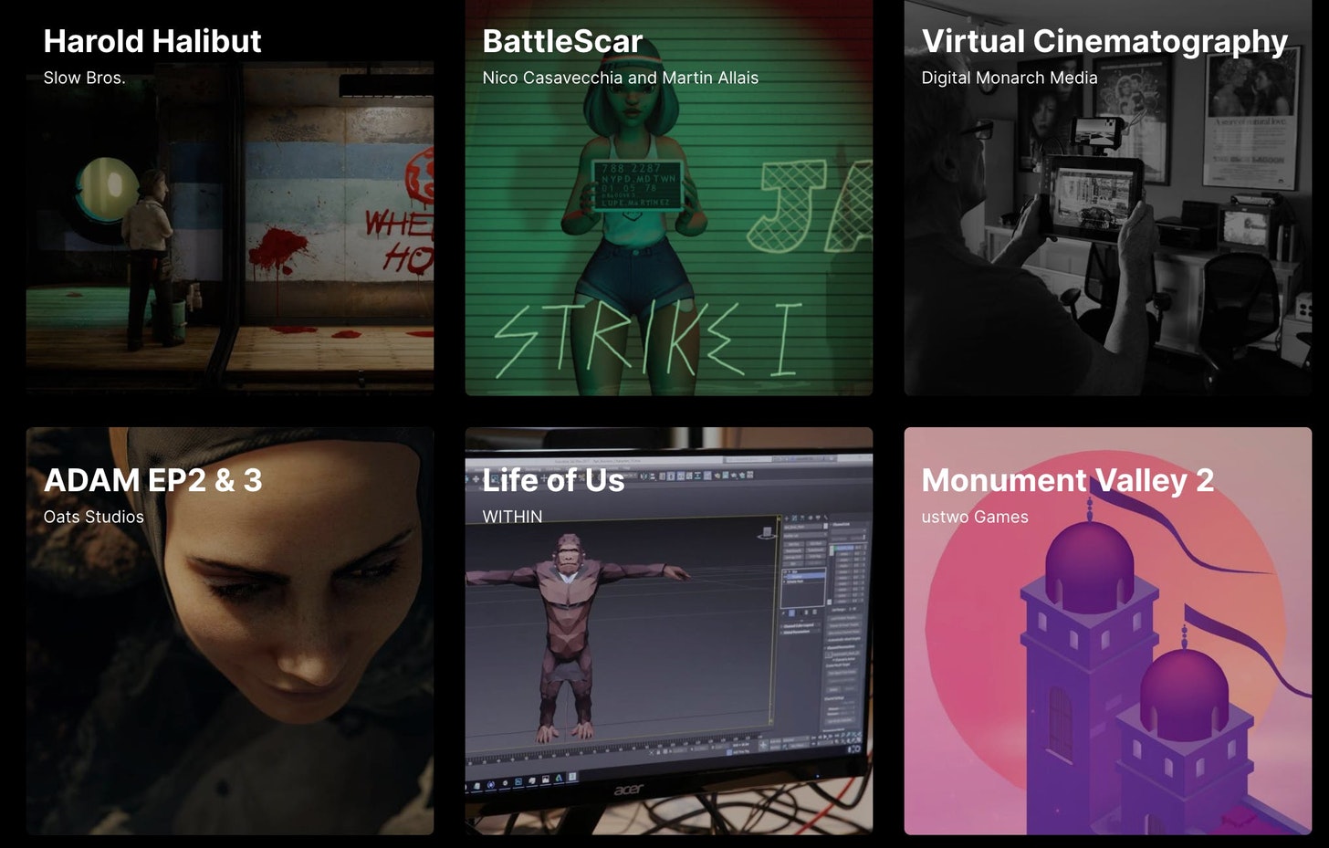Screen dimensions: 1329x848
Task: Click the BattleScar title
Action: (562, 41)
